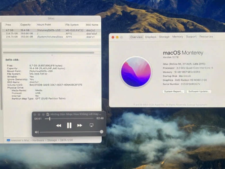The height and width of the screenshot is (169, 225).
Task: Click the playback progress scrubber
Action: (49, 119)
